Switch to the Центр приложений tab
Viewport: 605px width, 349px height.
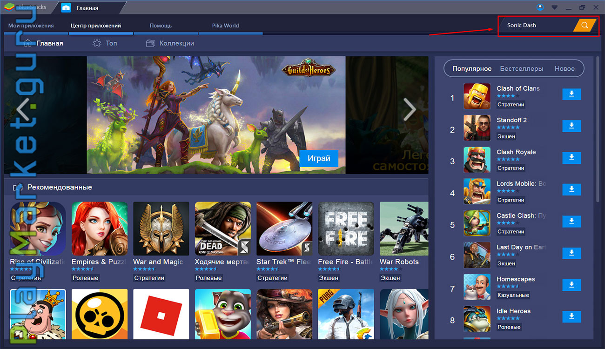(96, 26)
